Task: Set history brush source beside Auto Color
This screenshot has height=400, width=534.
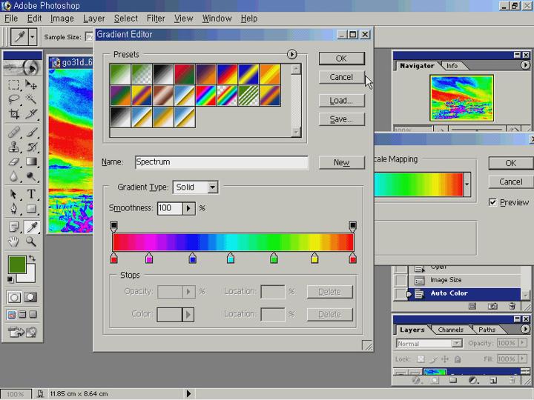Action: (x=400, y=293)
